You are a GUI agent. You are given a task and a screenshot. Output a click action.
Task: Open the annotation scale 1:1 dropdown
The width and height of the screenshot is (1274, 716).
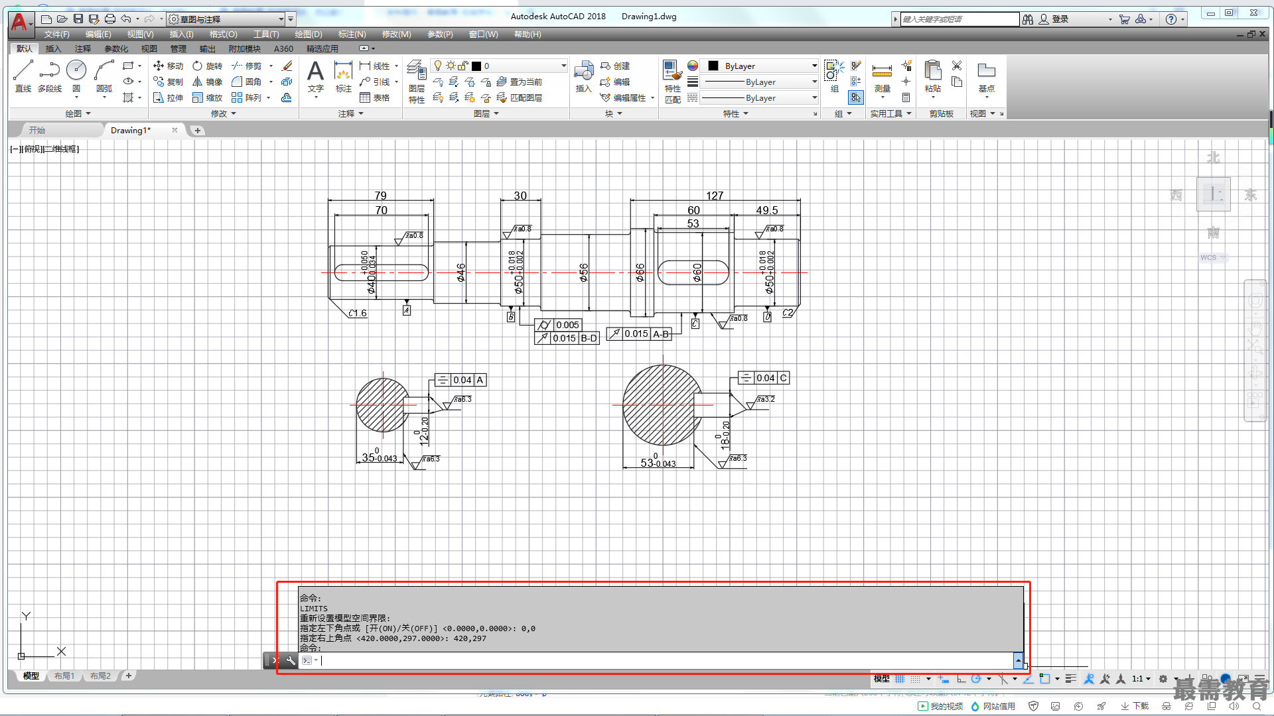point(1141,679)
